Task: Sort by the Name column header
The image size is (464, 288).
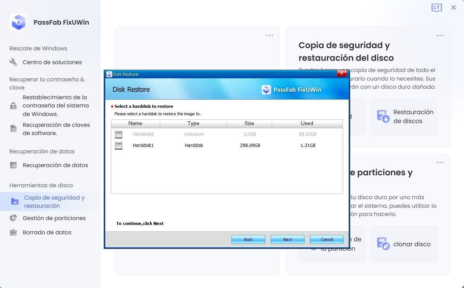Action: pos(135,123)
